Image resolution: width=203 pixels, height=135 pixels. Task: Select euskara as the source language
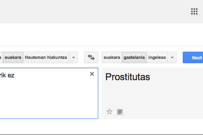(13, 57)
